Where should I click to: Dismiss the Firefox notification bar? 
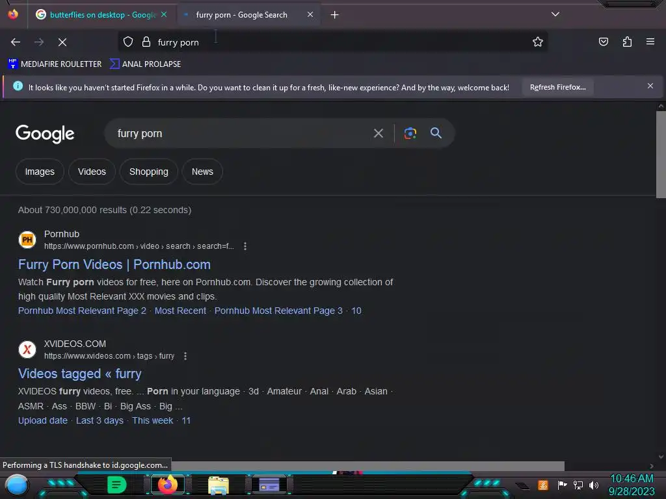(650, 86)
